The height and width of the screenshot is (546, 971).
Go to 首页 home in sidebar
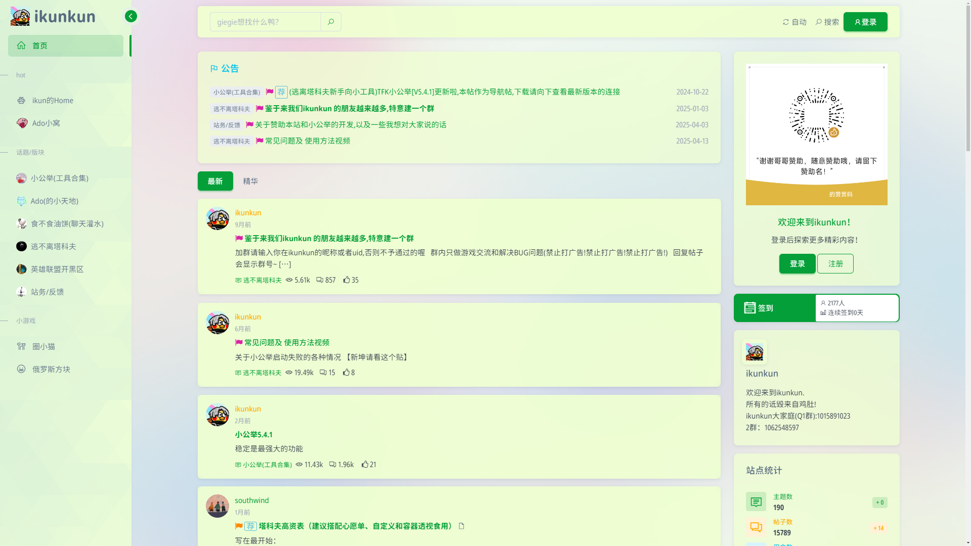(x=66, y=45)
